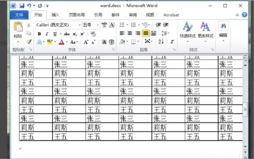
Task: Click the red font color A
Action: [61, 42]
